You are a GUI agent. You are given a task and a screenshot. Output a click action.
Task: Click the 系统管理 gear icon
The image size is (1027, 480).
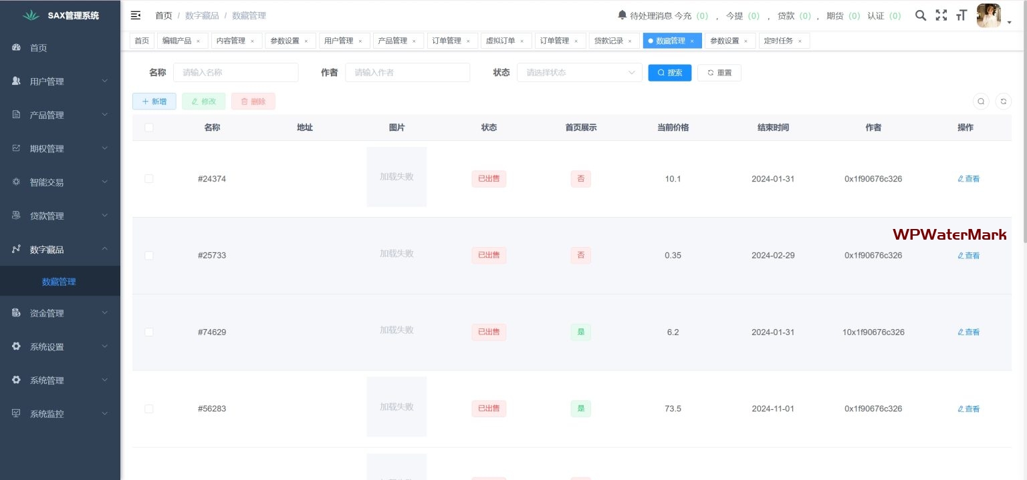coord(17,380)
